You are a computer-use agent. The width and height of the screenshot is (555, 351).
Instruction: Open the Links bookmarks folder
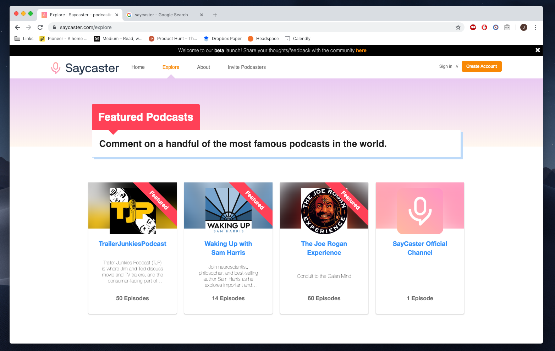pyautogui.click(x=24, y=39)
